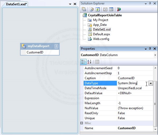
Task: Click the myDataReport table icon
Action: (24, 46)
